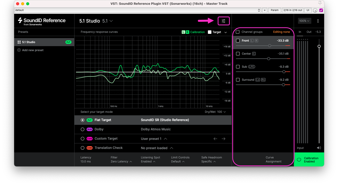Click Add new preset

click(x=30, y=50)
